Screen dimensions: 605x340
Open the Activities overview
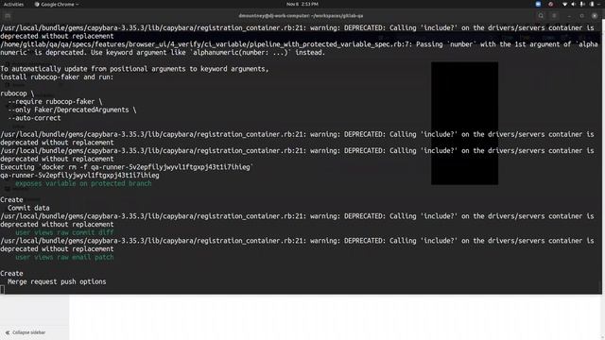pyautogui.click(x=13, y=4)
